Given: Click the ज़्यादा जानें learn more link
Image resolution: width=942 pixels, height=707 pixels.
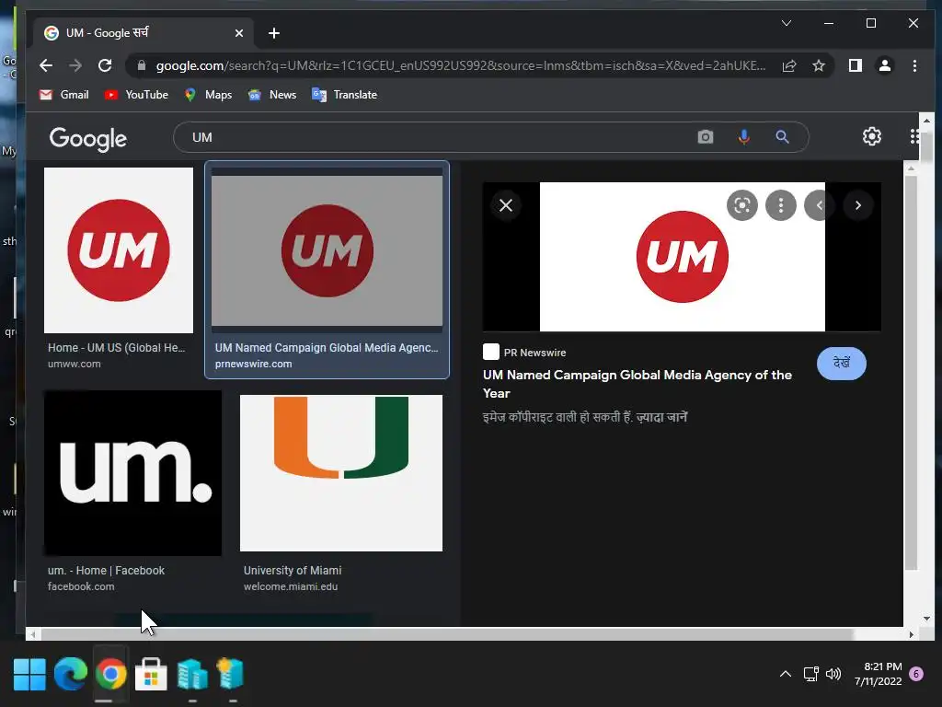Looking at the screenshot, I should pos(661,417).
